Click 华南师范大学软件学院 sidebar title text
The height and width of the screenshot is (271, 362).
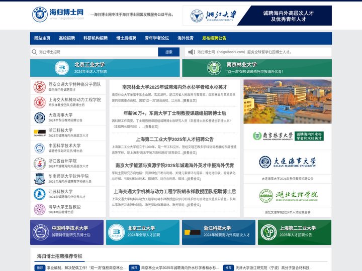[68, 176]
